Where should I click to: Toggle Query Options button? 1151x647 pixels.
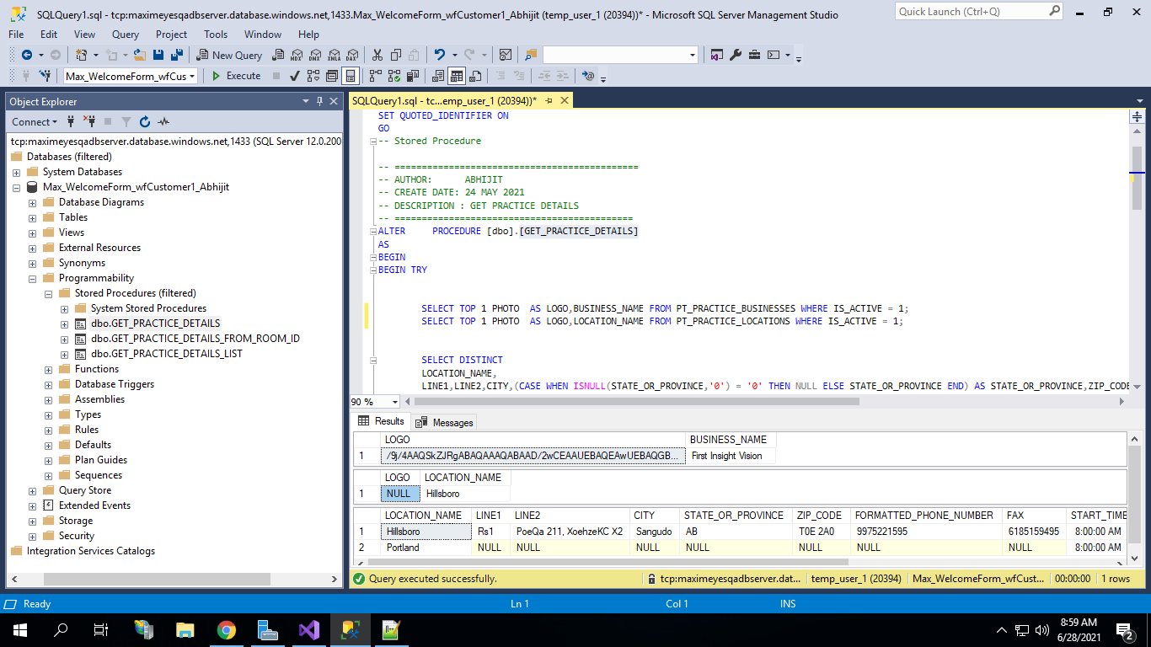click(332, 76)
